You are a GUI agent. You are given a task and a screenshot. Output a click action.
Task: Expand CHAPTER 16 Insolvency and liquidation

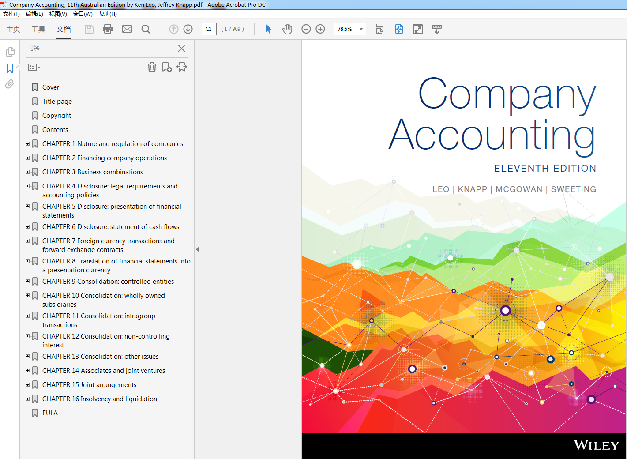(27, 399)
